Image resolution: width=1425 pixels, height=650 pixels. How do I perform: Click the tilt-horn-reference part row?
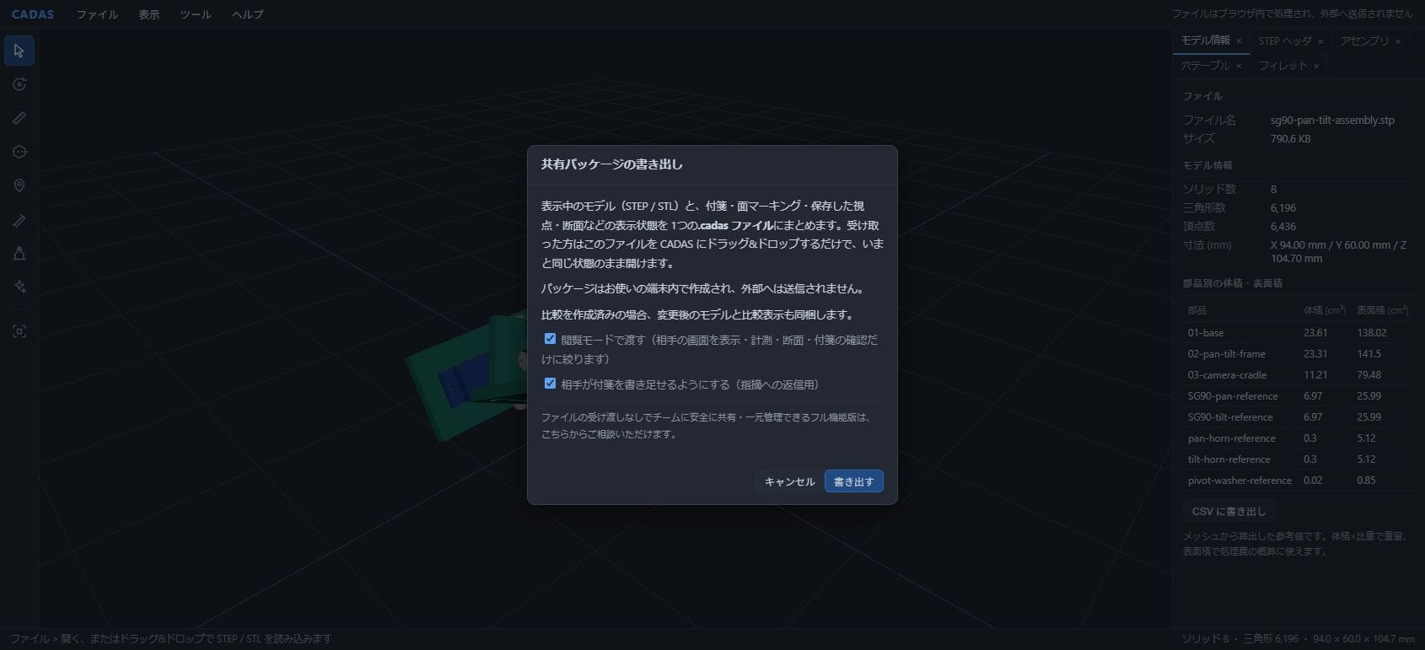pos(1297,459)
